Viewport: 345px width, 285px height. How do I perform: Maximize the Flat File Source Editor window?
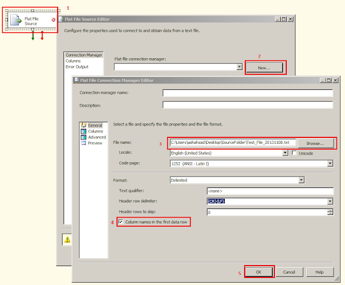(284, 19)
